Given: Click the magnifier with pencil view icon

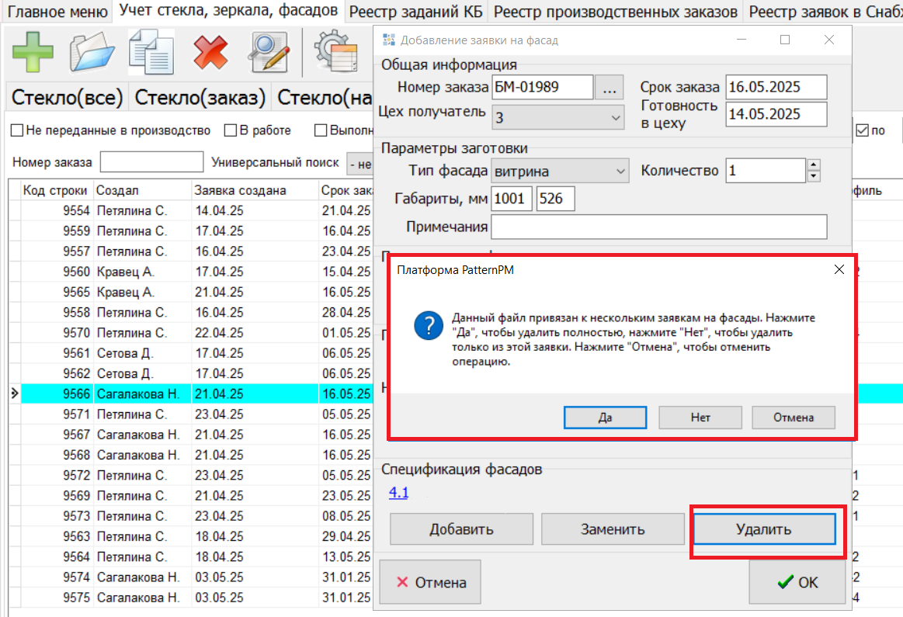Looking at the screenshot, I should click(269, 53).
